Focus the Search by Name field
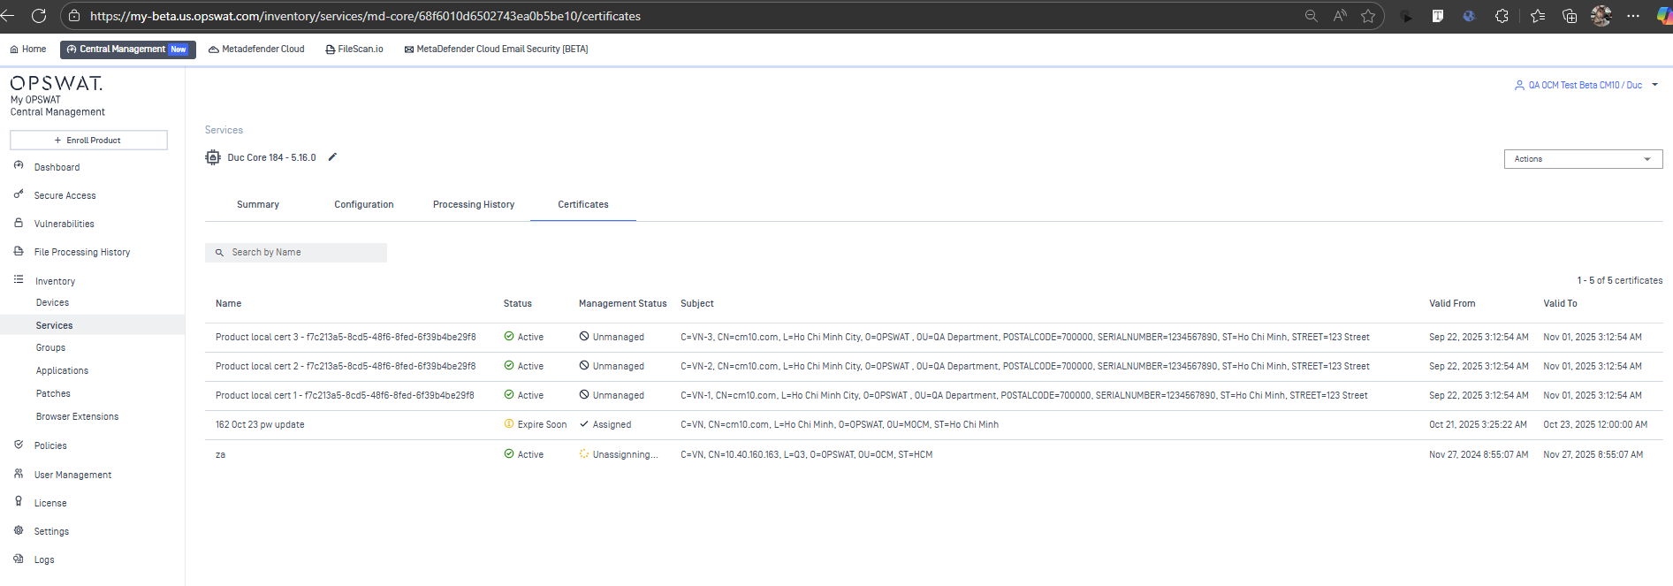Image resolution: width=1673 pixels, height=586 pixels. point(305,253)
